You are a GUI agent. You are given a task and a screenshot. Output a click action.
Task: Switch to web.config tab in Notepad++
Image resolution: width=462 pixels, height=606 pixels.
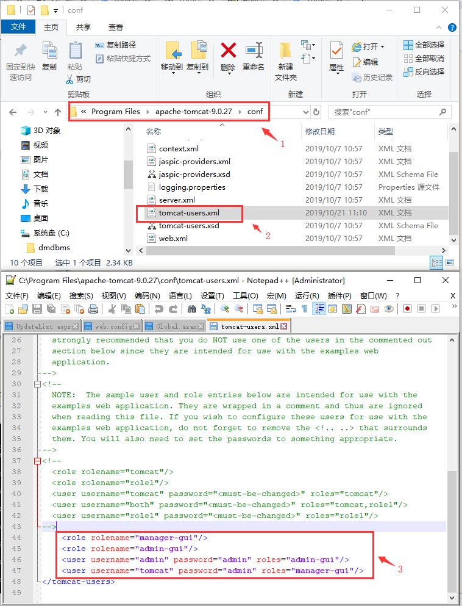tap(112, 326)
